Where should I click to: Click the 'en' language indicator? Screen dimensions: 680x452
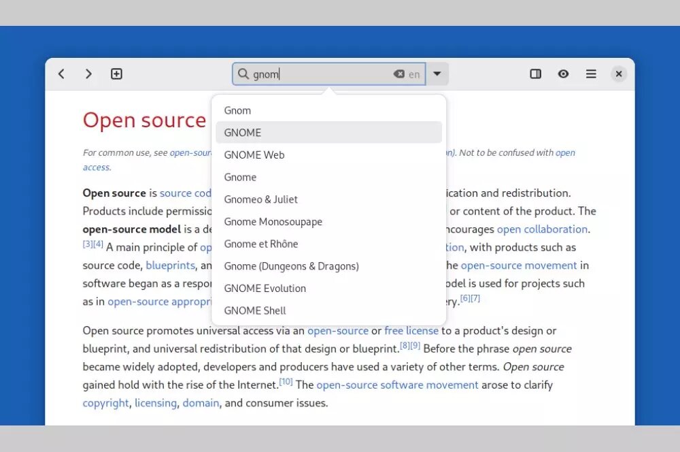click(414, 75)
